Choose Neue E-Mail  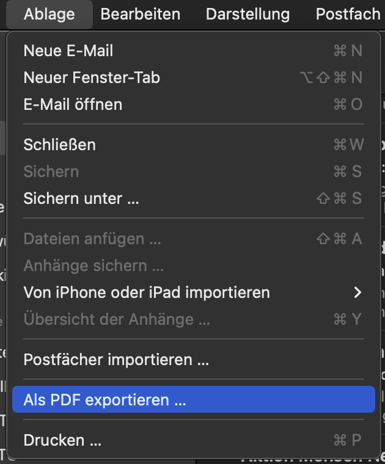[x=68, y=51]
